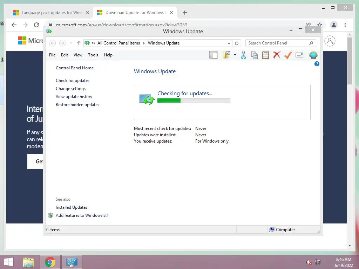Click the "0 items" status bar text

pyautogui.click(x=53, y=230)
